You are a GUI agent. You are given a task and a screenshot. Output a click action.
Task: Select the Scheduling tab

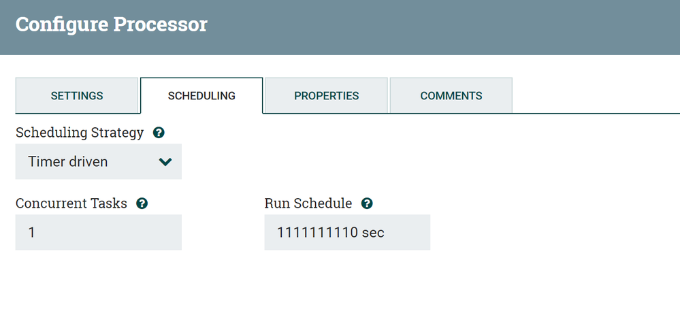[x=201, y=96]
